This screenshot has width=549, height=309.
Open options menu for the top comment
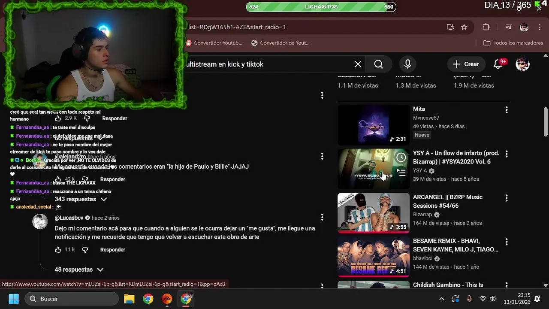click(x=322, y=95)
